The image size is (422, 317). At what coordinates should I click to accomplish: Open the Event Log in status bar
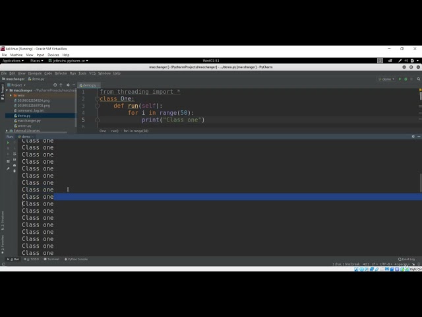[x=406, y=260]
